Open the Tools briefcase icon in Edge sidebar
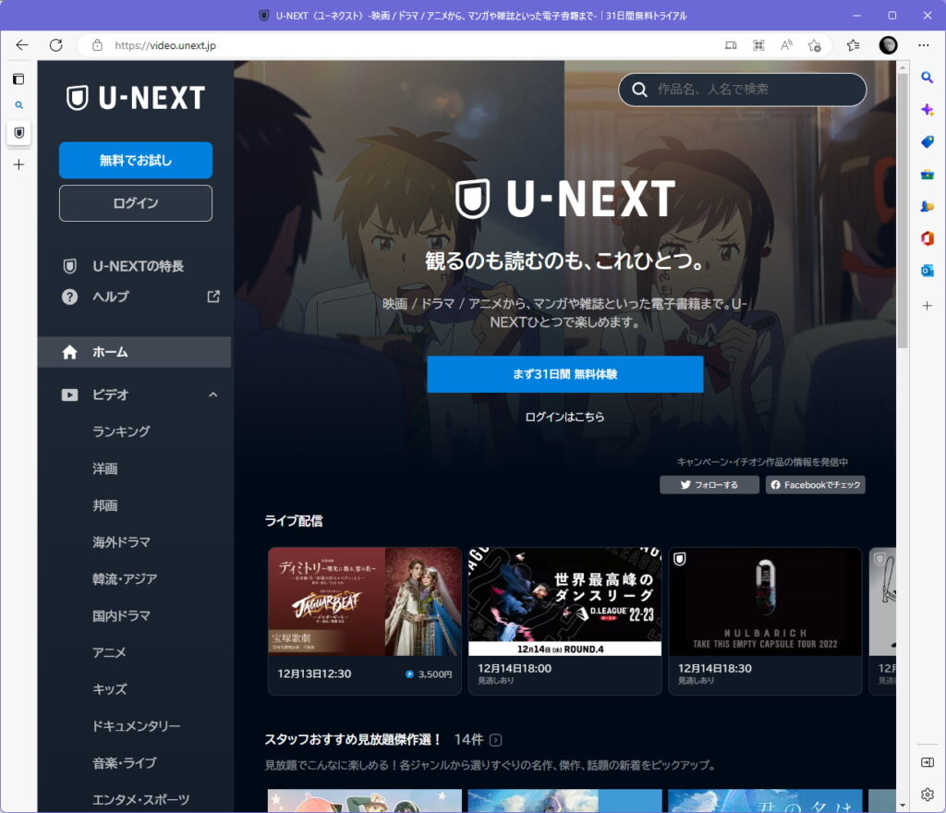946x813 pixels. pos(928,175)
